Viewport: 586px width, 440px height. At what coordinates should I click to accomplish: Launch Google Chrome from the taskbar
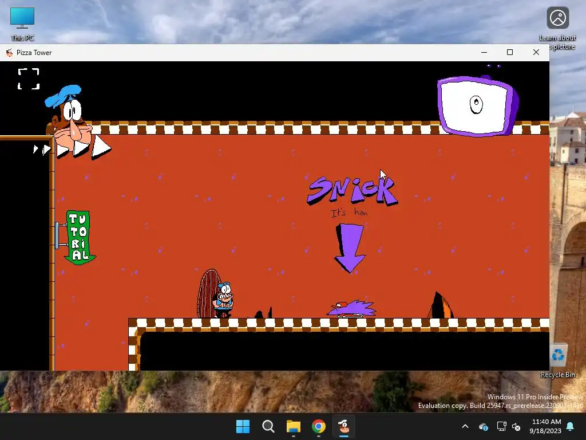[x=318, y=426]
